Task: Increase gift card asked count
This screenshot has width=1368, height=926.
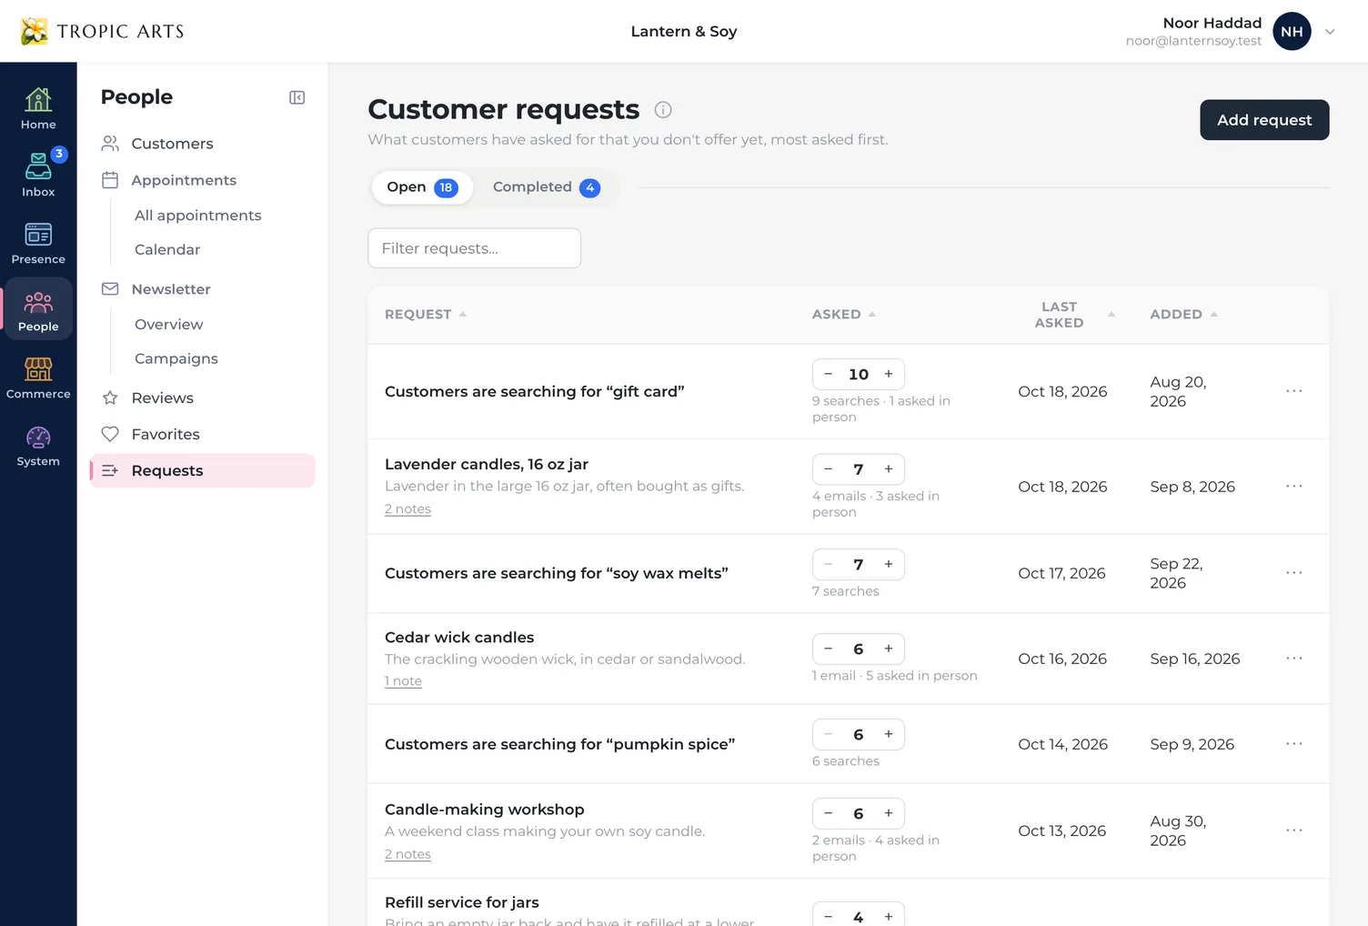Action: coord(889,374)
